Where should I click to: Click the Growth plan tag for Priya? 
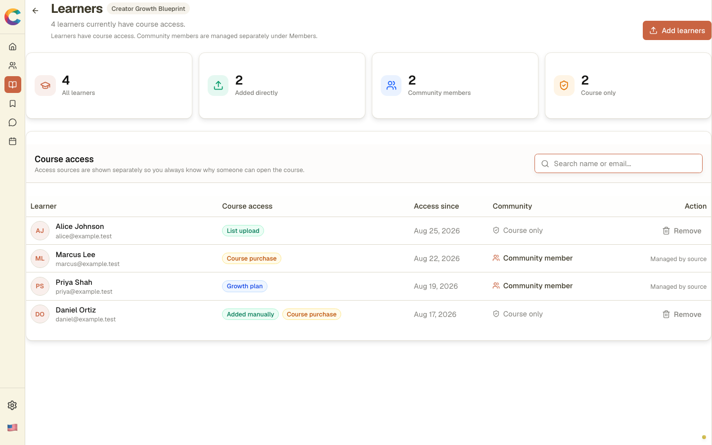coord(245,286)
